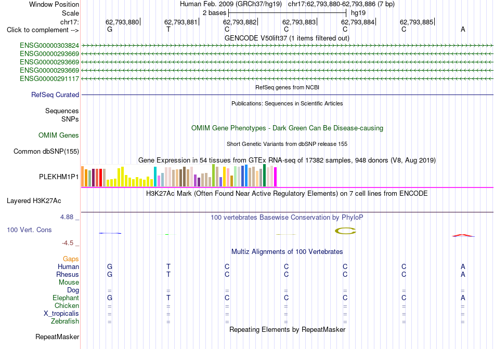Select the ENSG00000291117 gene label

pos(49,78)
